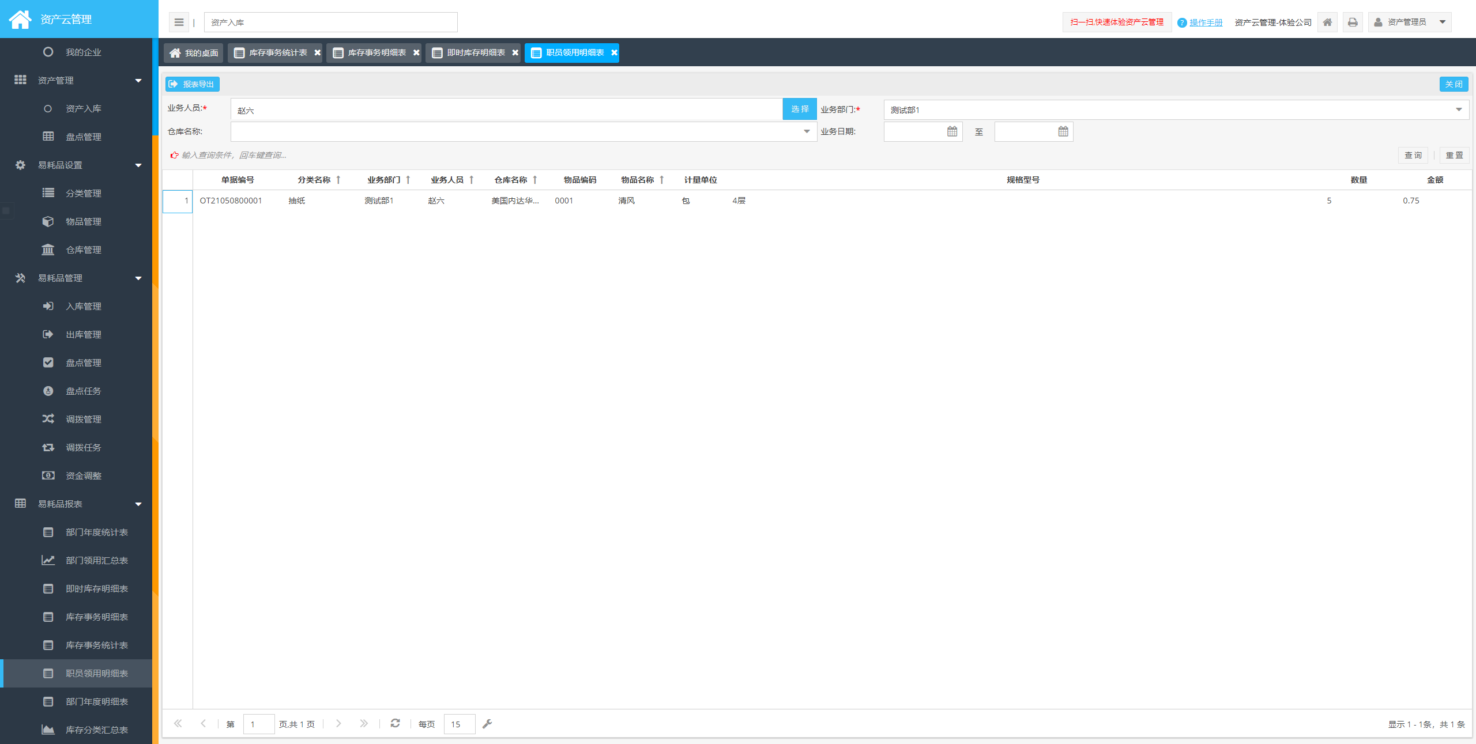Screen dimensions: 1476x744
Task: Open the 操作手册 link
Action: [x=1206, y=22]
